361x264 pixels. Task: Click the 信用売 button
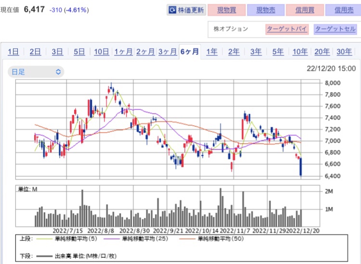click(344, 10)
